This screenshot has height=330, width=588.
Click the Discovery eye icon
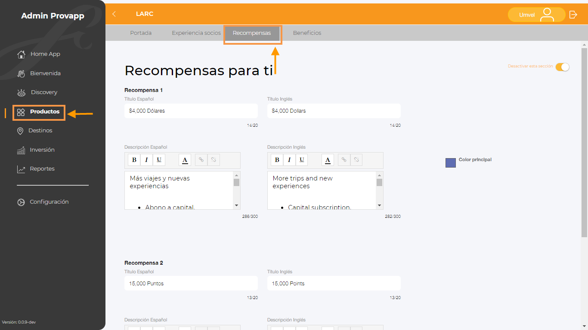click(21, 93)
